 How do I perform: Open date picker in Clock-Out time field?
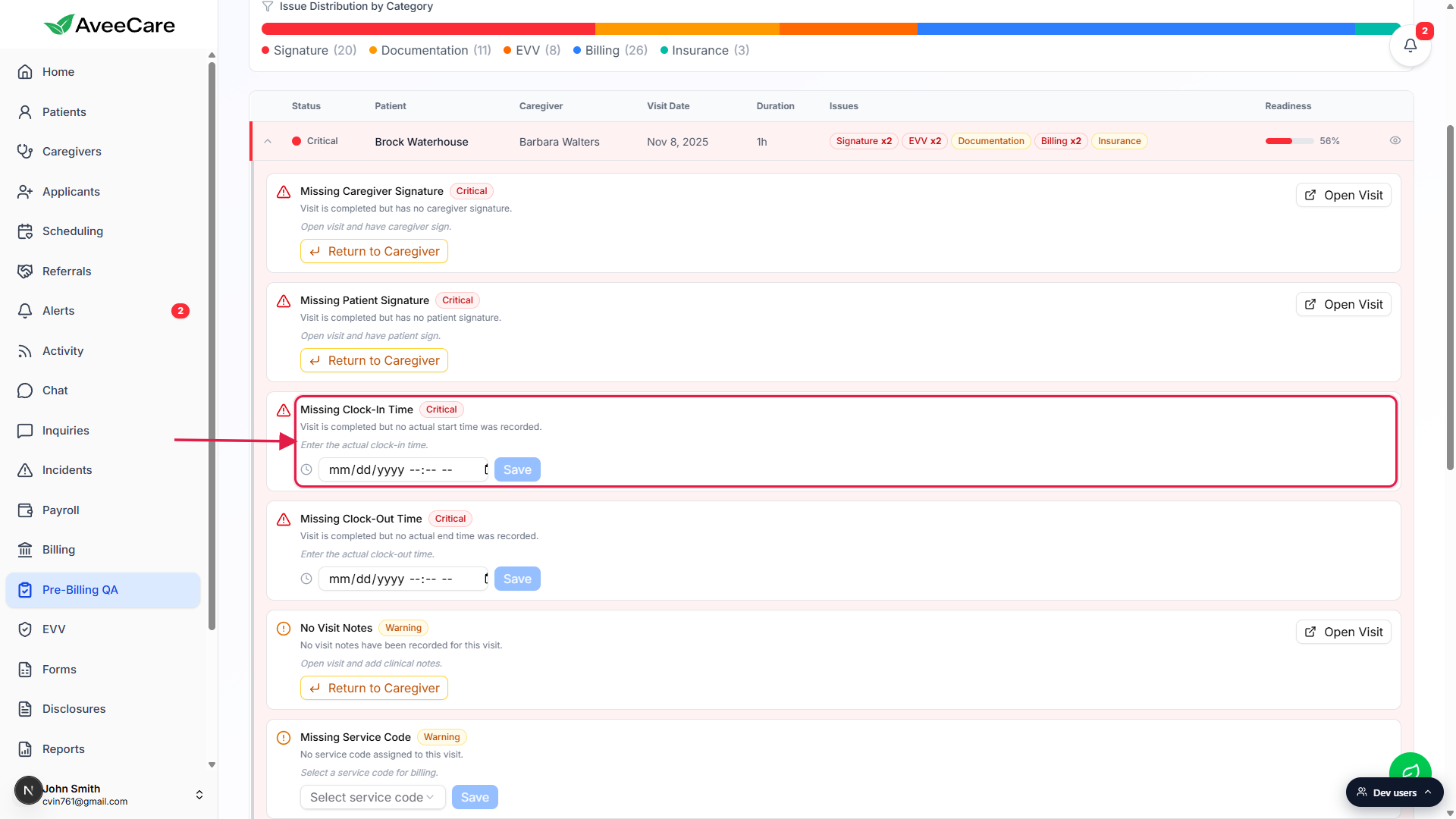[485, 579]
